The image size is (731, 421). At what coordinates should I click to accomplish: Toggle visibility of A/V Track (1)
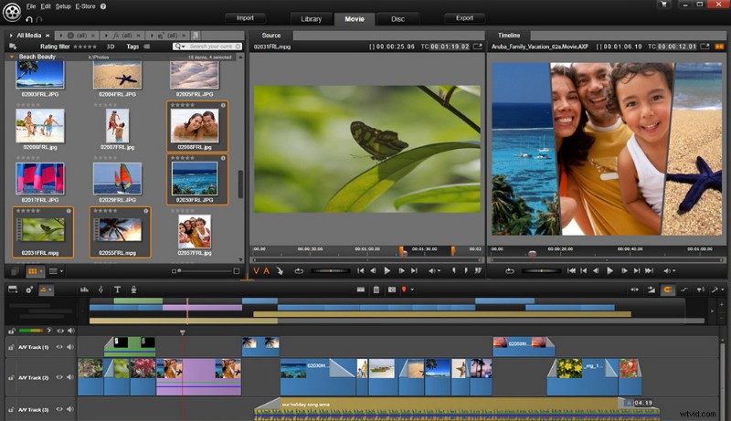click(x=59, y=347)
